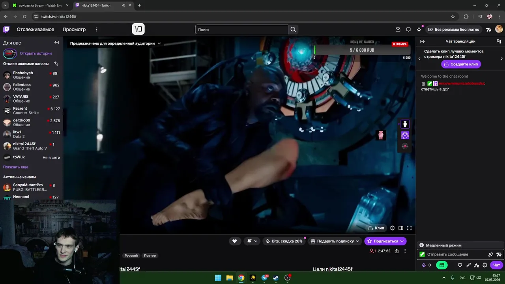Click the player settings gear icon
The width and height of the screenshot is (505, 284).
click(x=392, y=228)
